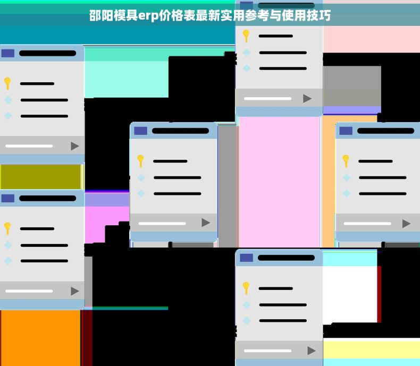Click the large light pink panel
The width and height of the screenshot is (420, 366).
(279, 181)
